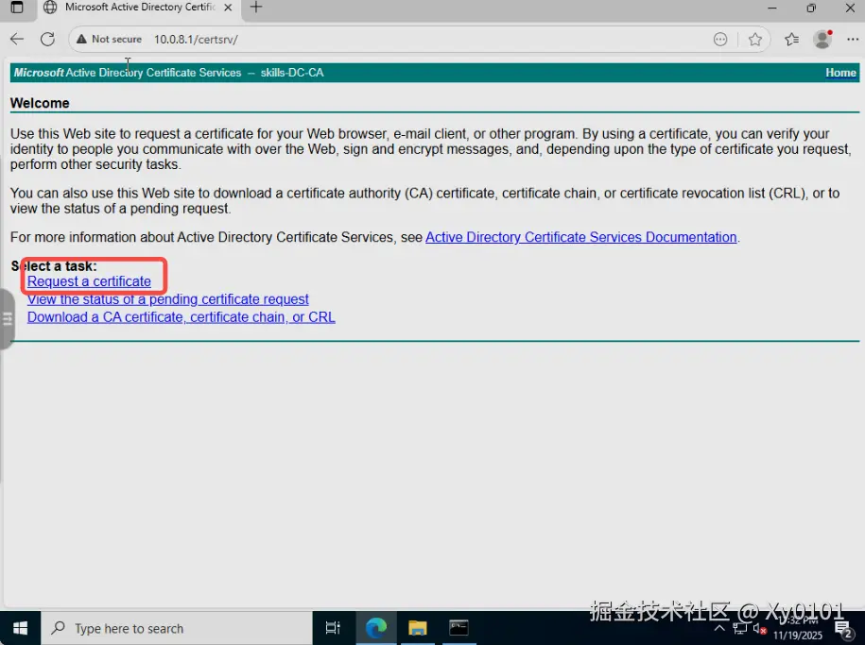Click the Type here to search box
This screenshot has height=645, width=865.
pyautogui.click(x=177, y=628)
